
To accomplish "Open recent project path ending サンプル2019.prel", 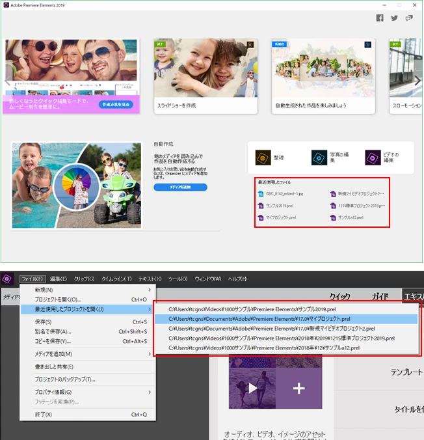I will pyautogui.click(x=286, y=309).
